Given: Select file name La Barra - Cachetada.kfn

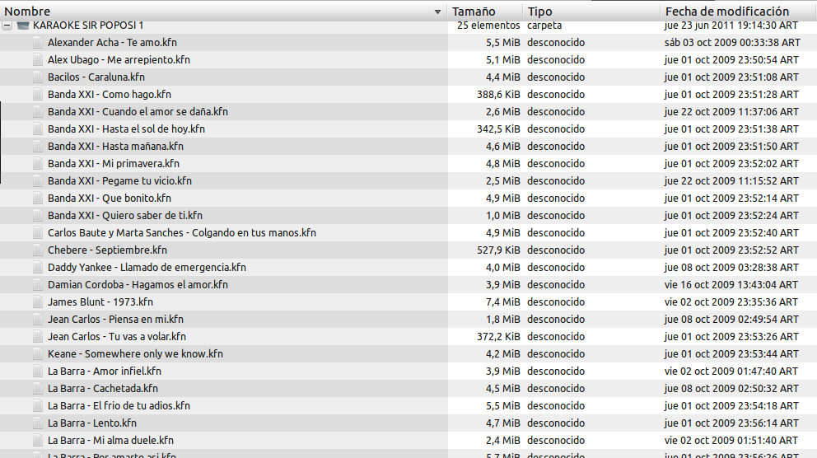Looking at the screenshot, I should [x=103, y=388].
